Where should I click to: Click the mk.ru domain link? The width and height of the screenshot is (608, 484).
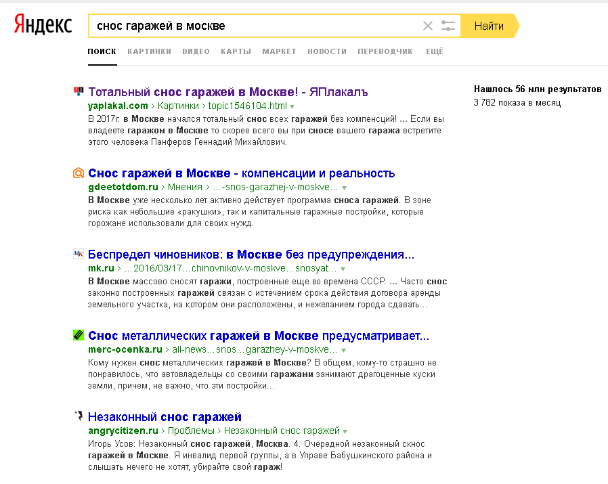pyautogui.click(x=101, y=268)
